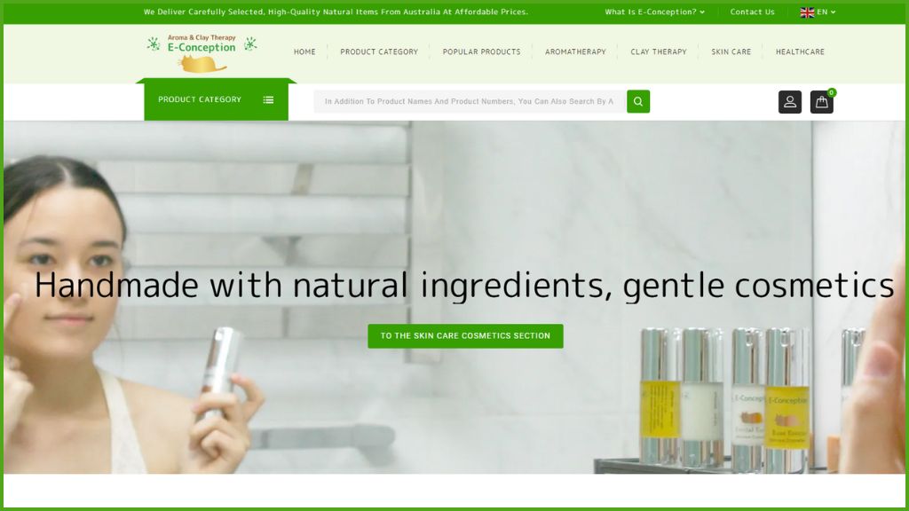Select the Skin Care menu item
The image size is (909, 511).
tap(731, 51)
